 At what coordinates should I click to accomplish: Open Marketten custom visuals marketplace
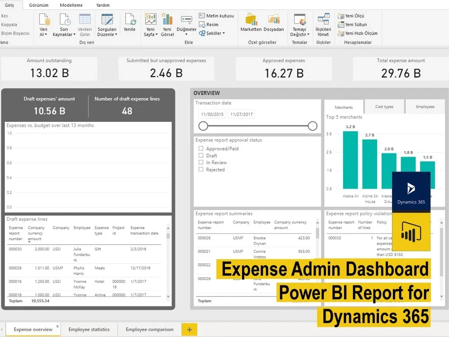tap(250, 22)
